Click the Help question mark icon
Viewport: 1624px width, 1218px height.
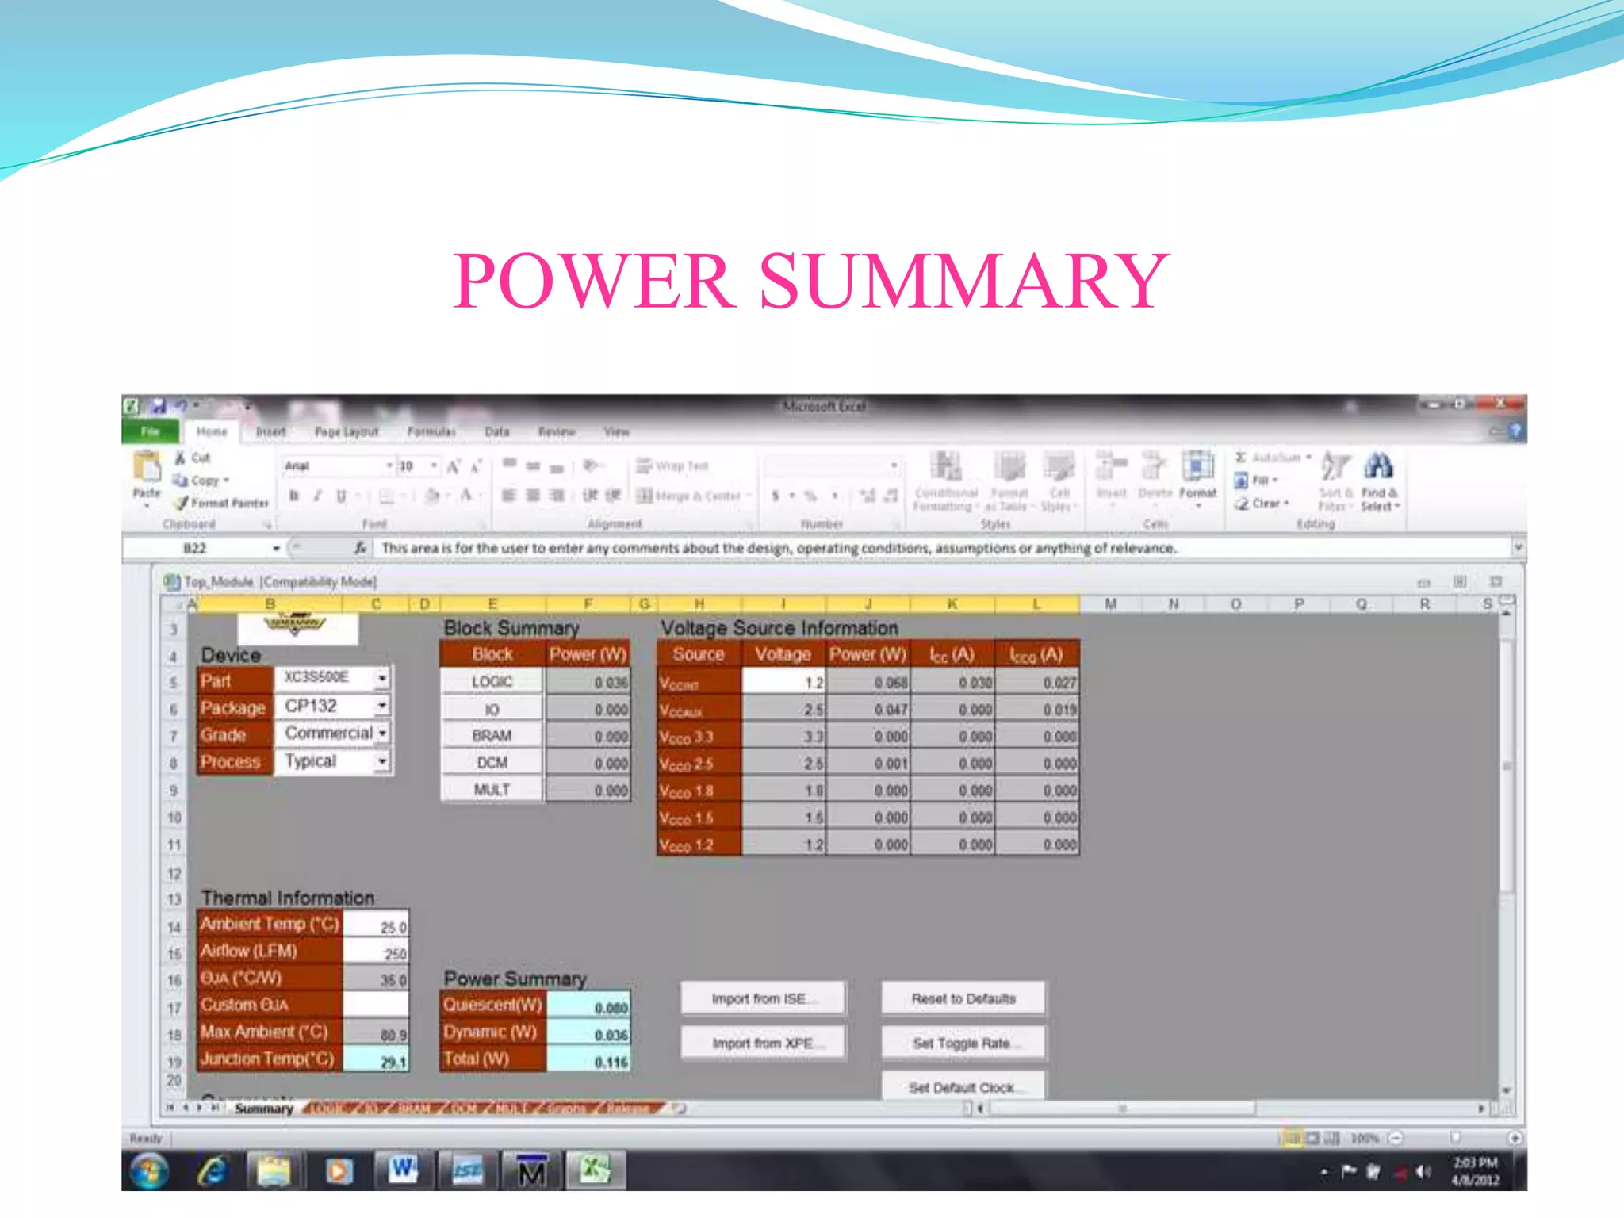[x=1515, y=431]
